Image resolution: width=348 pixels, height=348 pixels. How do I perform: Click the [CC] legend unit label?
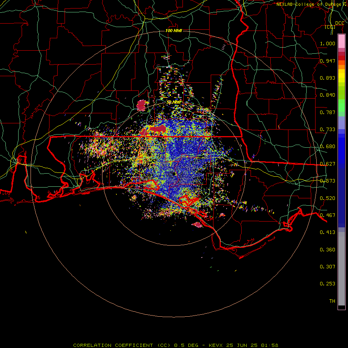330,27
